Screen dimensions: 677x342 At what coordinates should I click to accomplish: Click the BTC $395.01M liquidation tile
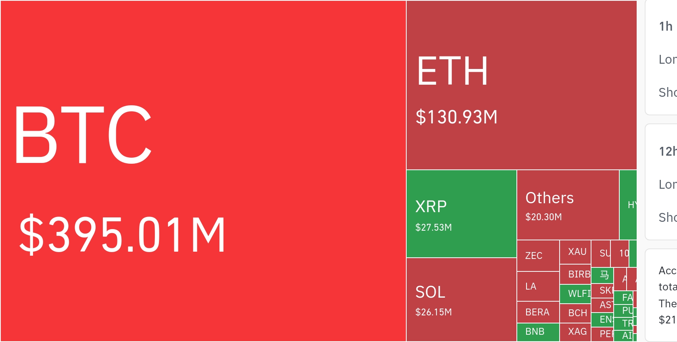coord(203,171)
